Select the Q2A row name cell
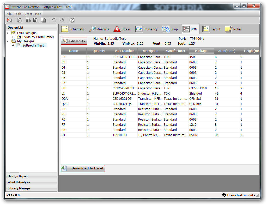The width and height of the screenshot is (267, 205). click(x=74, y=98)
